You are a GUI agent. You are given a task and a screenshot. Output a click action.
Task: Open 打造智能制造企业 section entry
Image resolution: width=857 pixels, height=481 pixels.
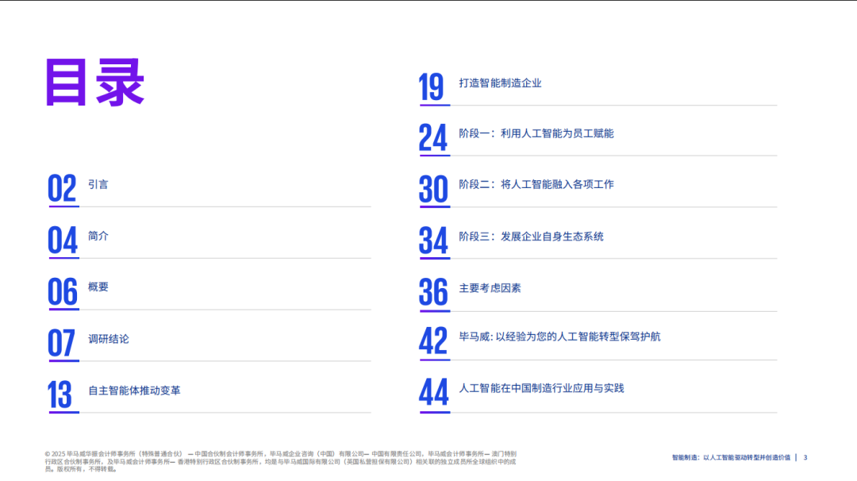(500, 83)
